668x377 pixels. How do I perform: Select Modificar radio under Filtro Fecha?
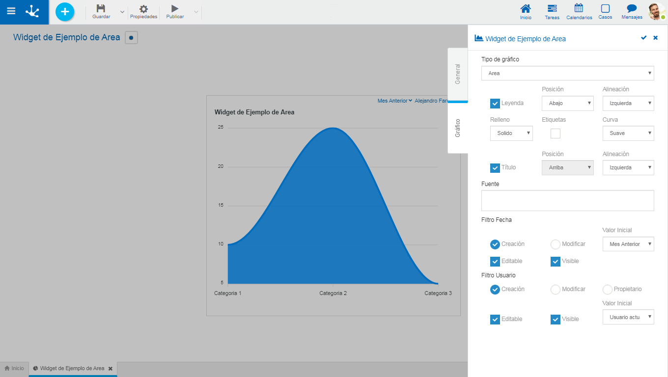point(556,244)
